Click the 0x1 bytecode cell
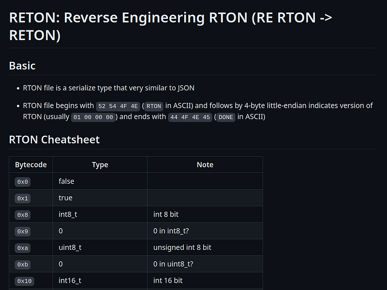 [23, 198]
